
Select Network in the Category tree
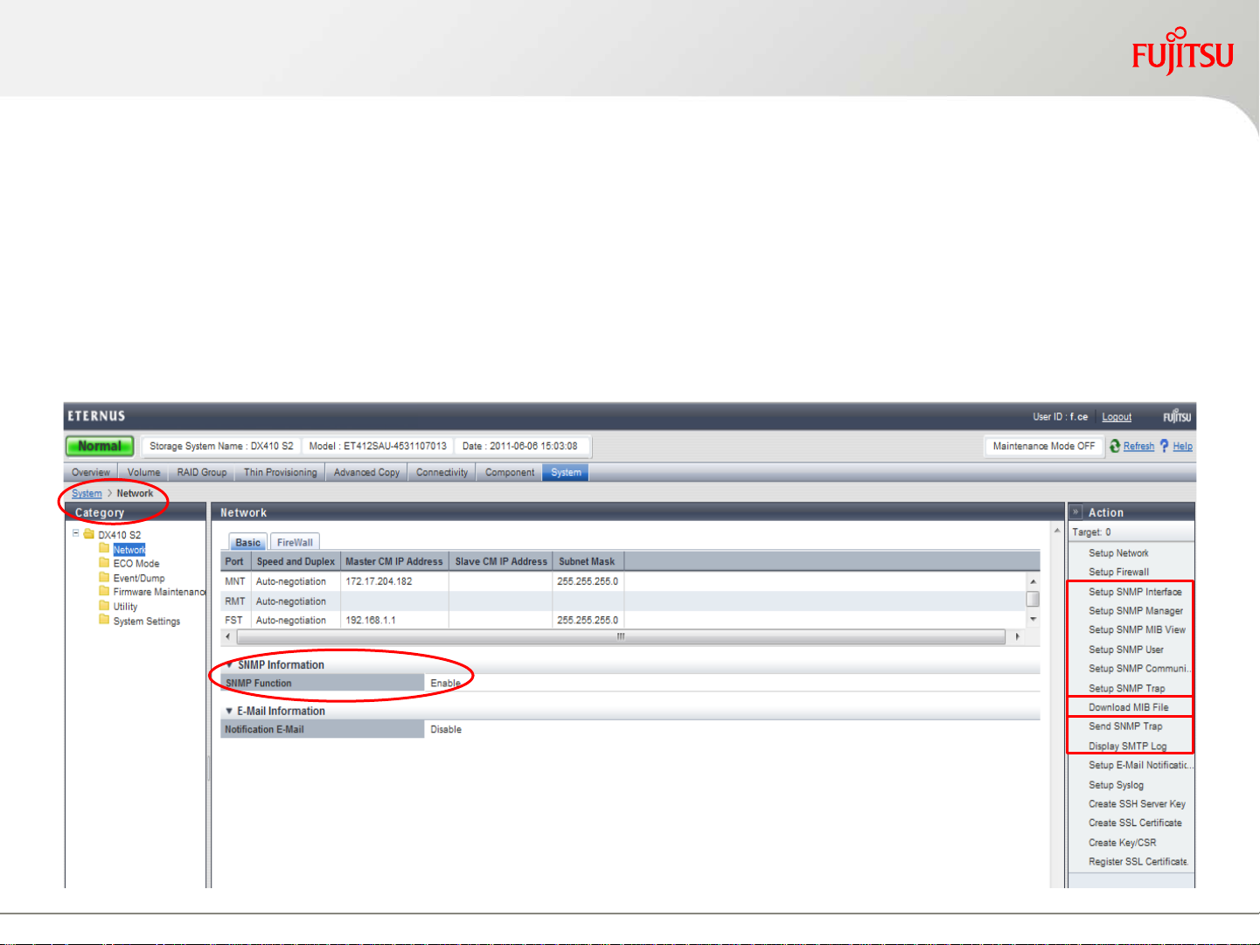click(x=129, y=550)
